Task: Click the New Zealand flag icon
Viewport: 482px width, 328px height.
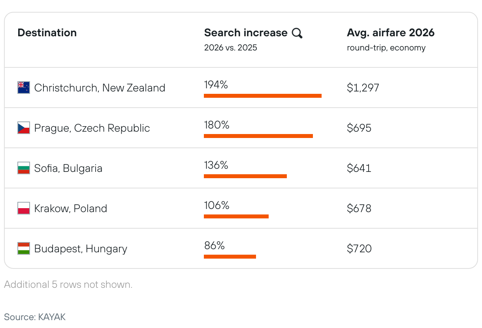Action: pyautogui.click(x=24, y=88)
